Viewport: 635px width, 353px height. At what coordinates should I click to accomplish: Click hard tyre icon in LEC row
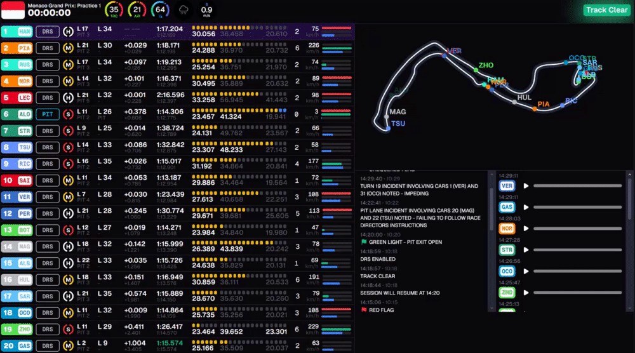pos(68,98)
